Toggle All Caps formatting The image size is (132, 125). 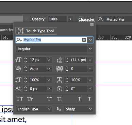(19, 99)
